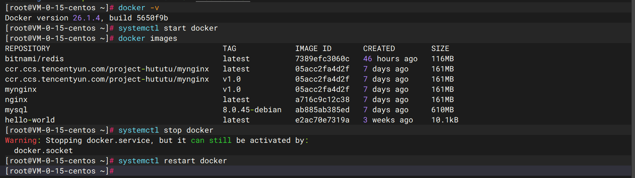The width and height of the screenshot is (635, 178).
Task: Select the 8.0.45-debian tag
Action: (x=252, y=110)
